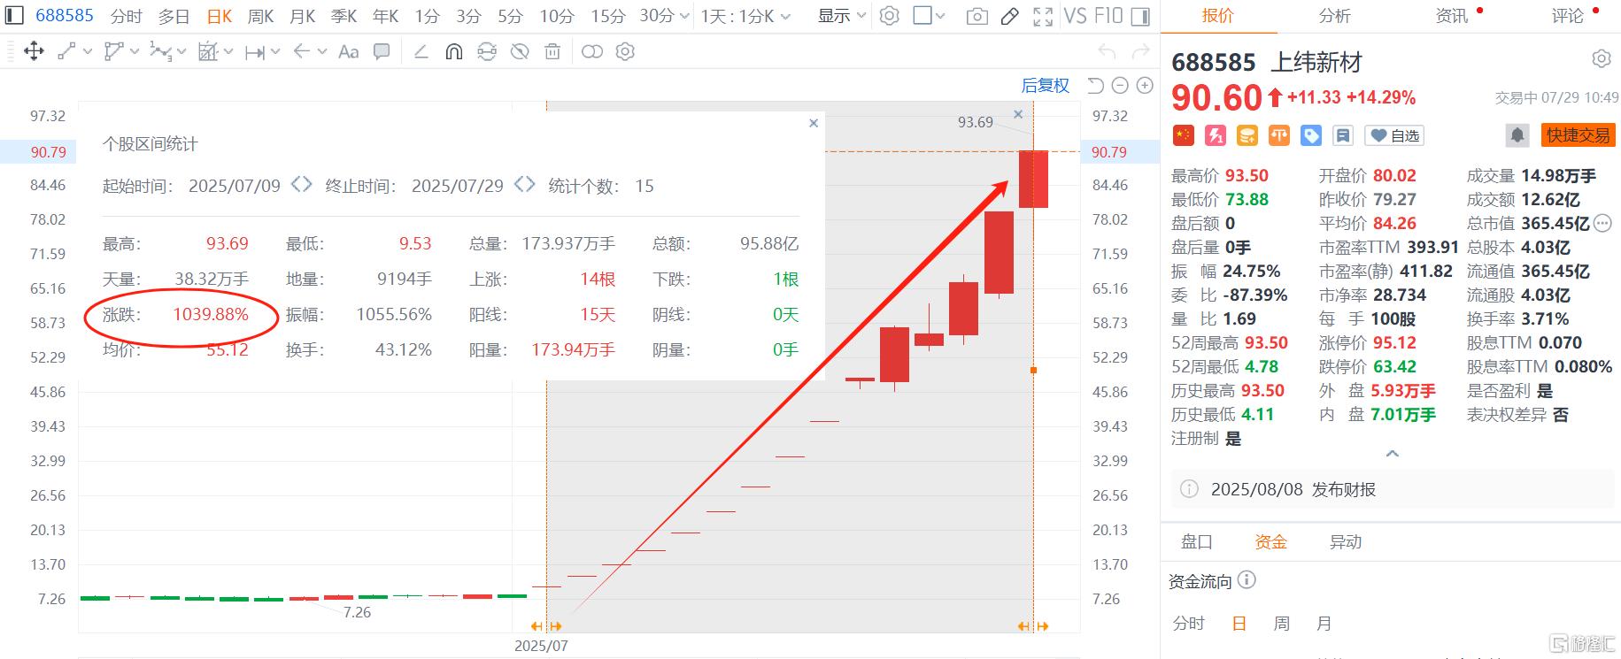Open the 显示 dropdown
Viewport: 1621px width, 659px height.
(841, 16)
